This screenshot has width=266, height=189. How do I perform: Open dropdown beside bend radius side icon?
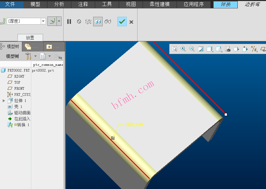click(x=59, y=21)
